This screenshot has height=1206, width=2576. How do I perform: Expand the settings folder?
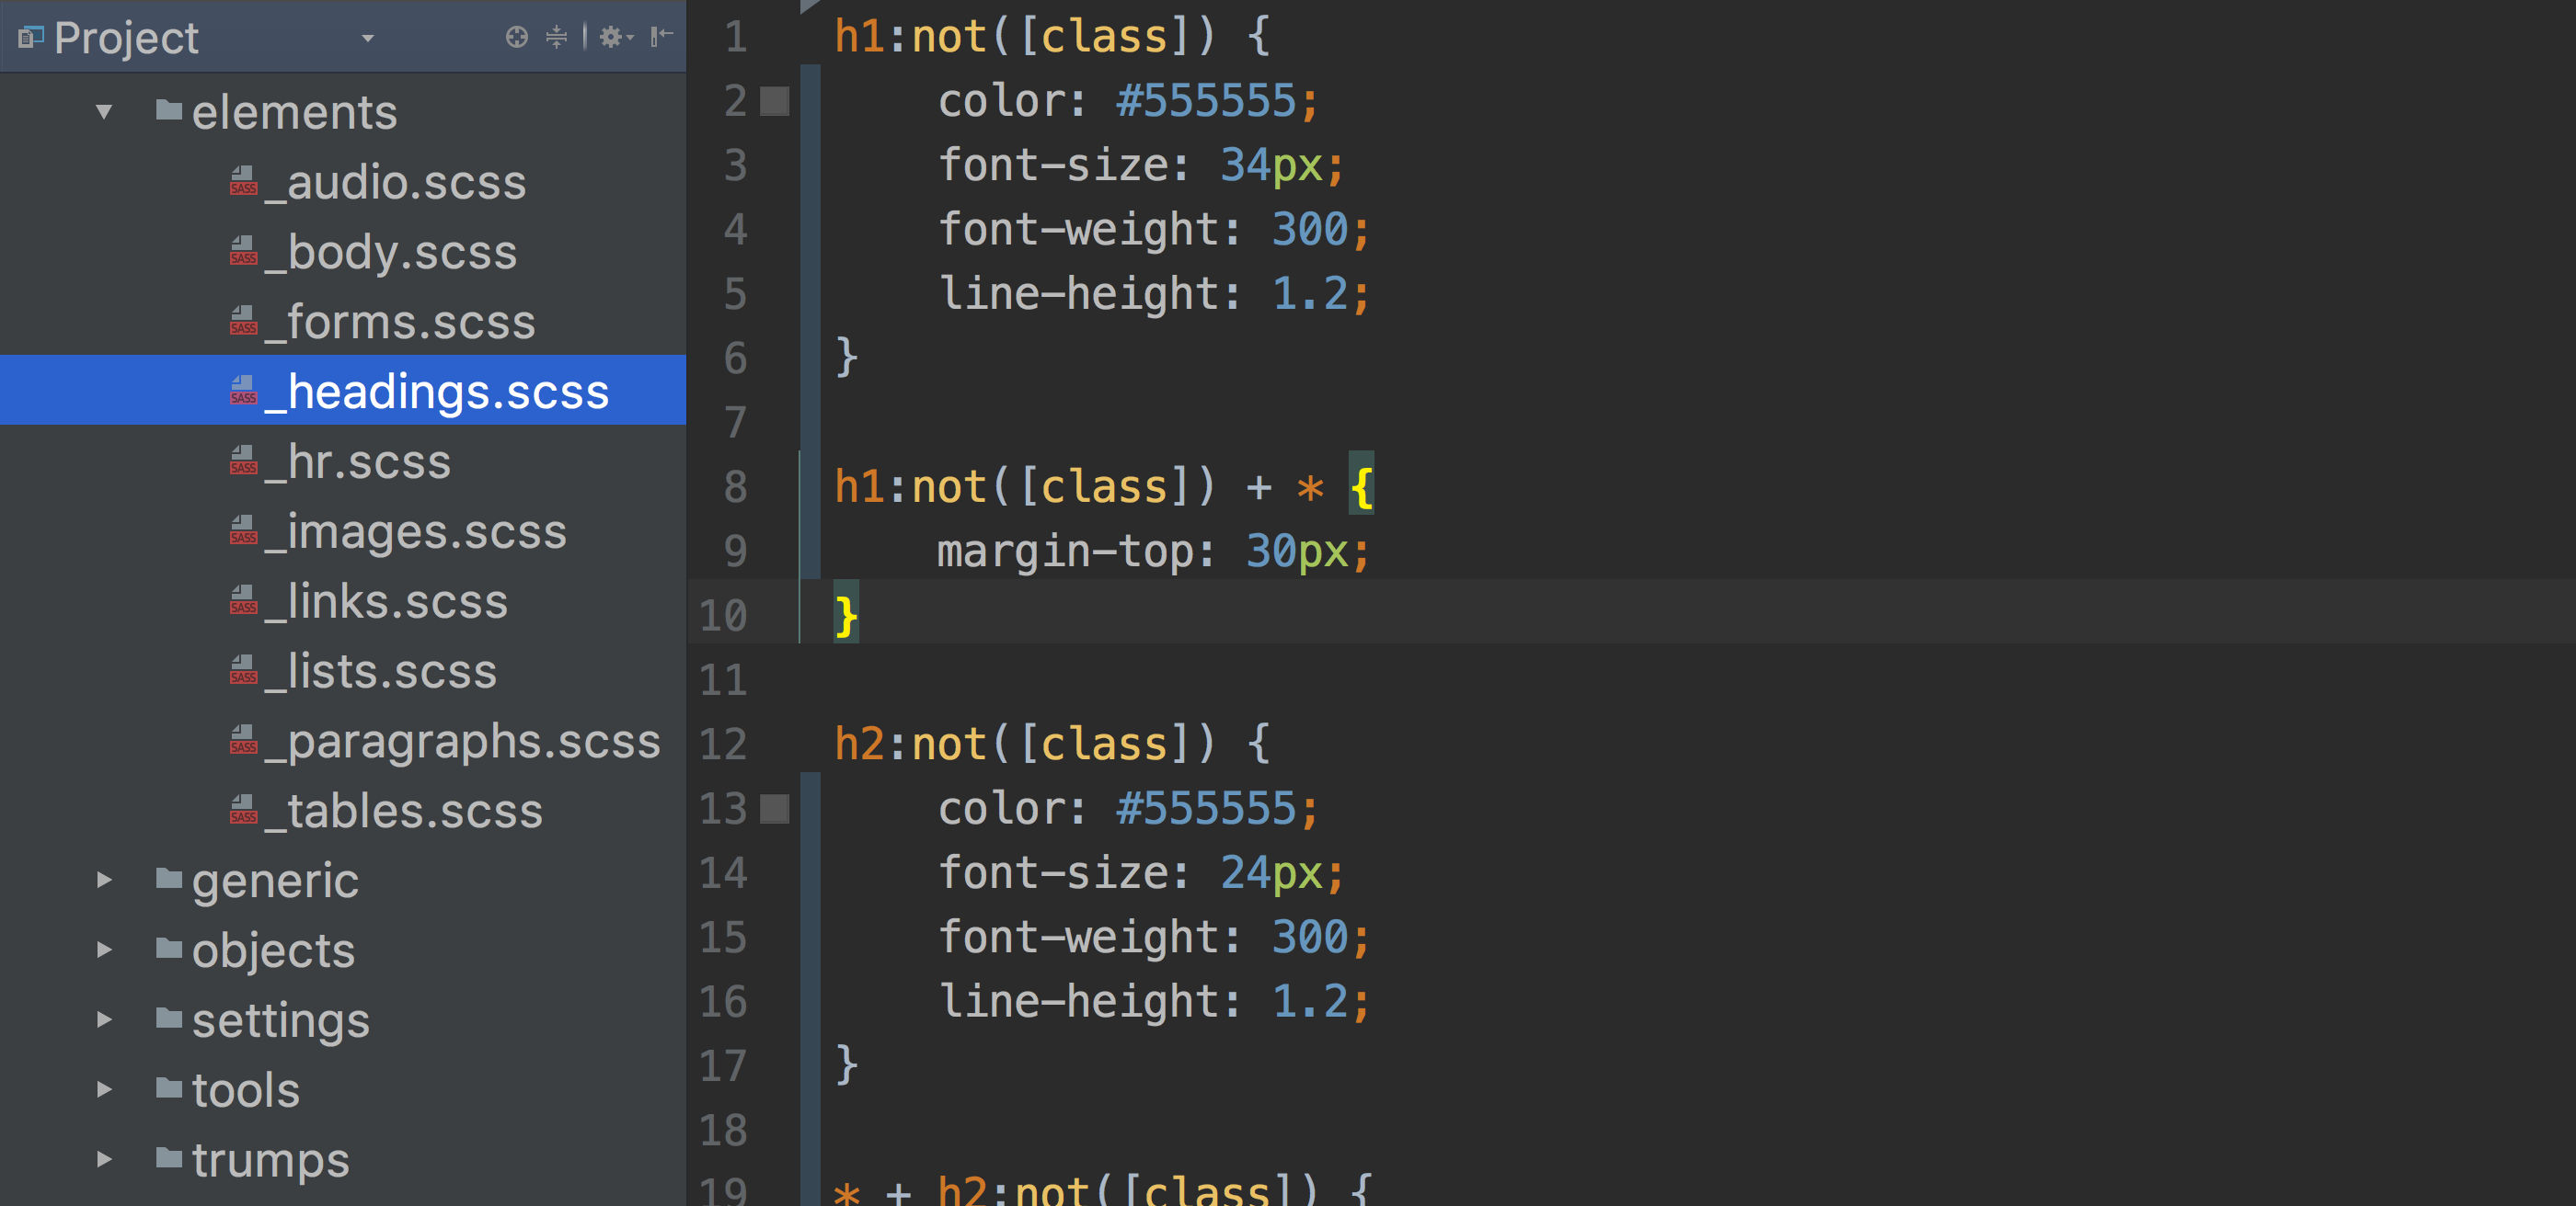[104, 1019]
